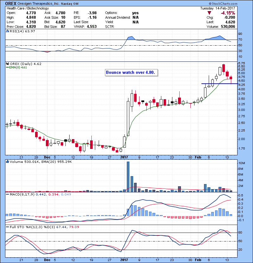
Task: Click the red down-triangle change indicator
Action: point(209,13)
